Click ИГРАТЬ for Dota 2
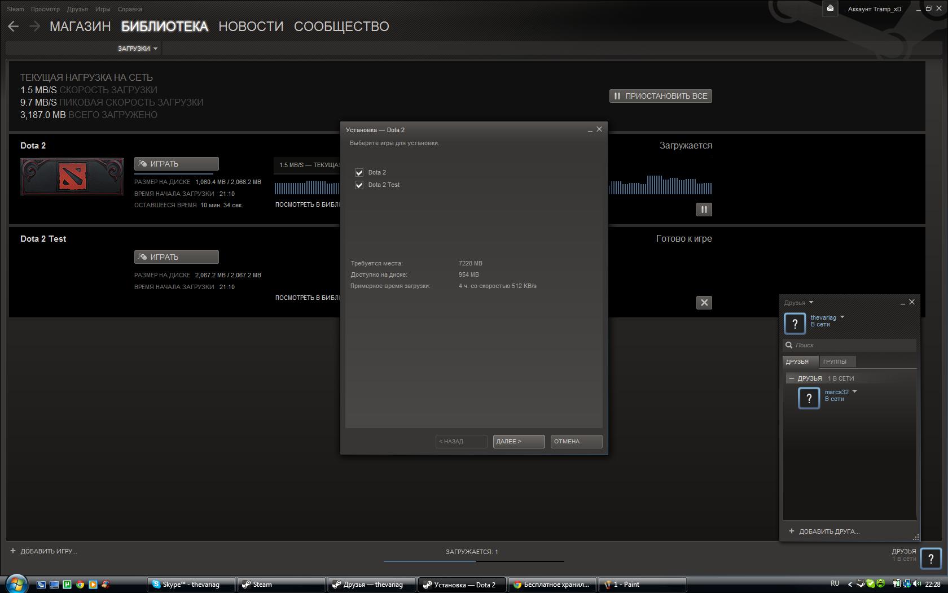 pos(177,164)
